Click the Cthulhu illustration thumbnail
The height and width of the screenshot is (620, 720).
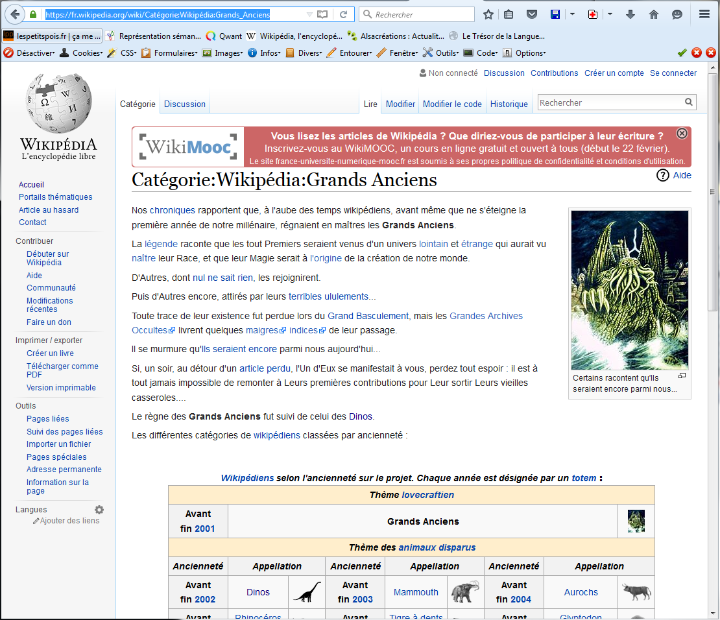coord(629,290)
